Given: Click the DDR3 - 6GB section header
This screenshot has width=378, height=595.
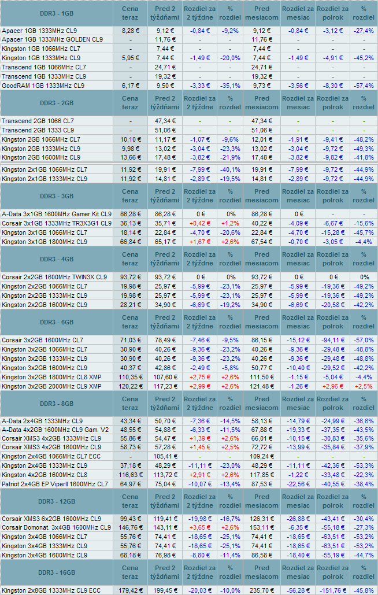Looking at the screenshot, I should click(x=57, y=322).
